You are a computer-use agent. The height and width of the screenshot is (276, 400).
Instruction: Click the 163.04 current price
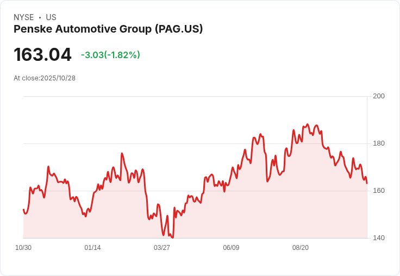pyautogui.click(x=42, y=54)
